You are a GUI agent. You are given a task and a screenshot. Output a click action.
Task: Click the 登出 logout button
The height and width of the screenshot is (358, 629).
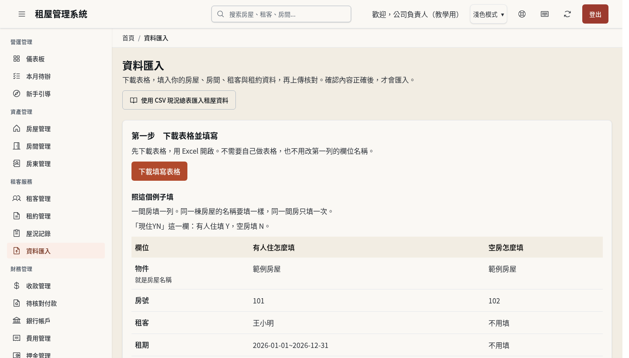tap(595, 14)
